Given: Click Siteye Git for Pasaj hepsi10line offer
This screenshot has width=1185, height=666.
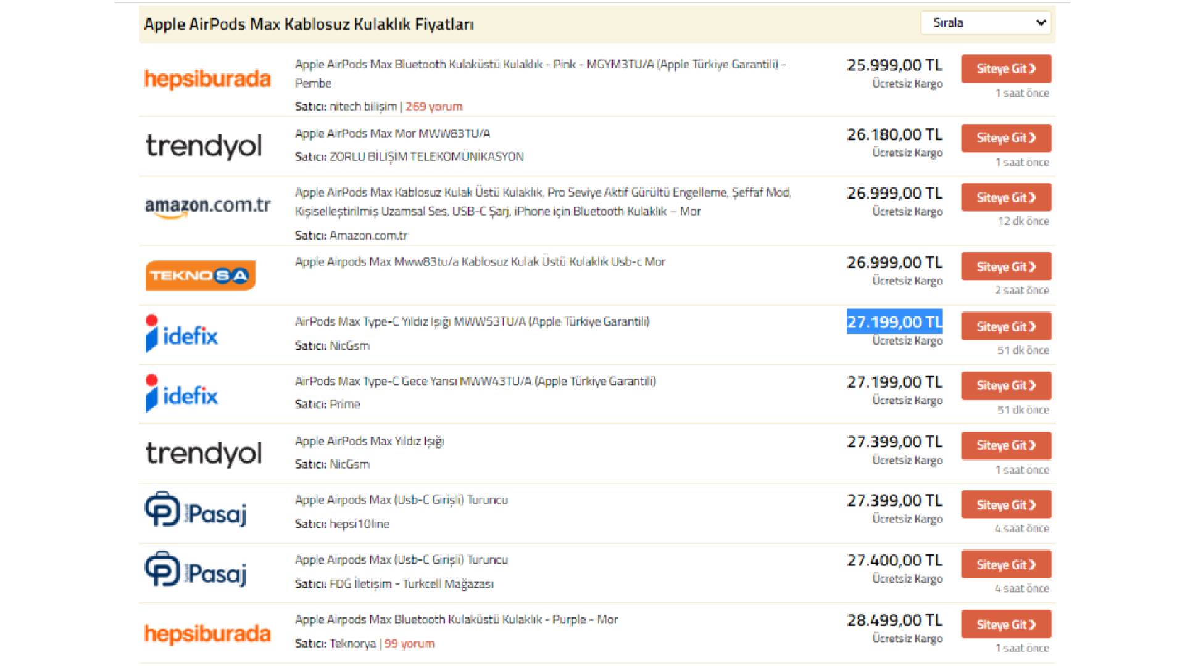Looking at the screenshot, I should (1006, 505).
